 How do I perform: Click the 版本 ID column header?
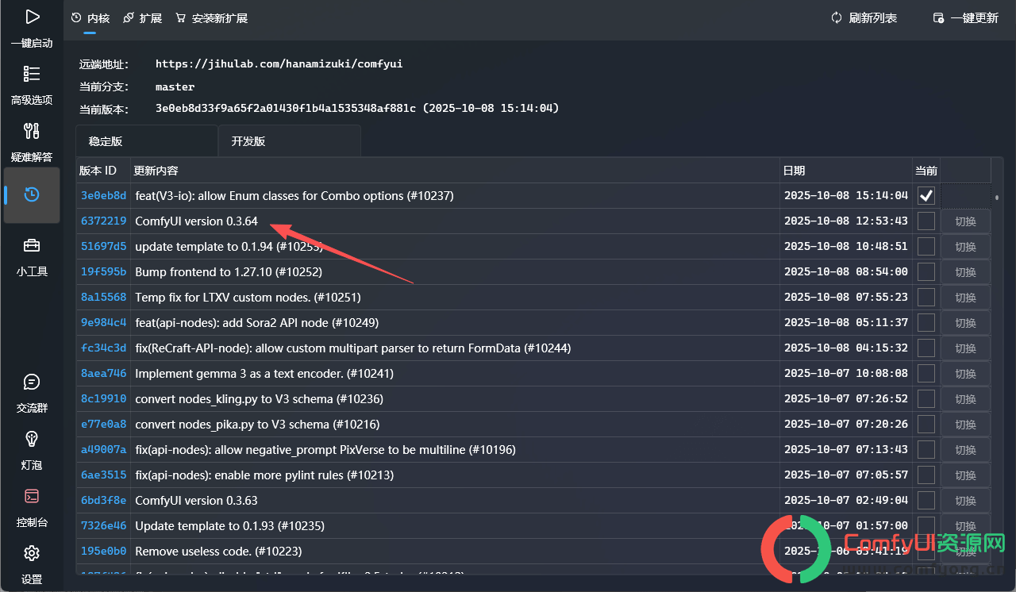[103, 171]
